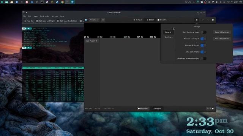Select the Input tab in EasyEffects
This screenshot has height=136, width=243.
pos(150,20)
